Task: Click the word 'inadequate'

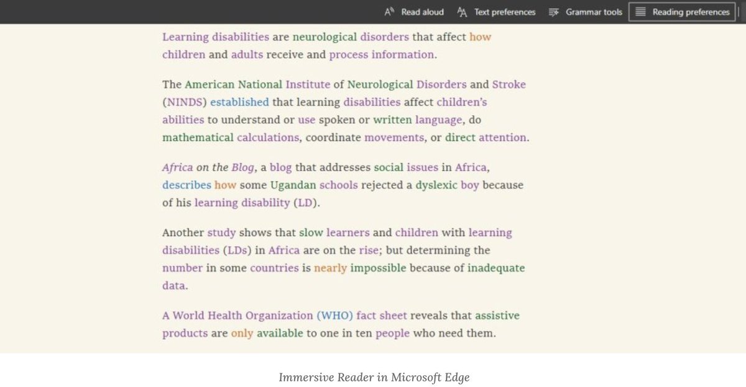Action: (496, 268)
